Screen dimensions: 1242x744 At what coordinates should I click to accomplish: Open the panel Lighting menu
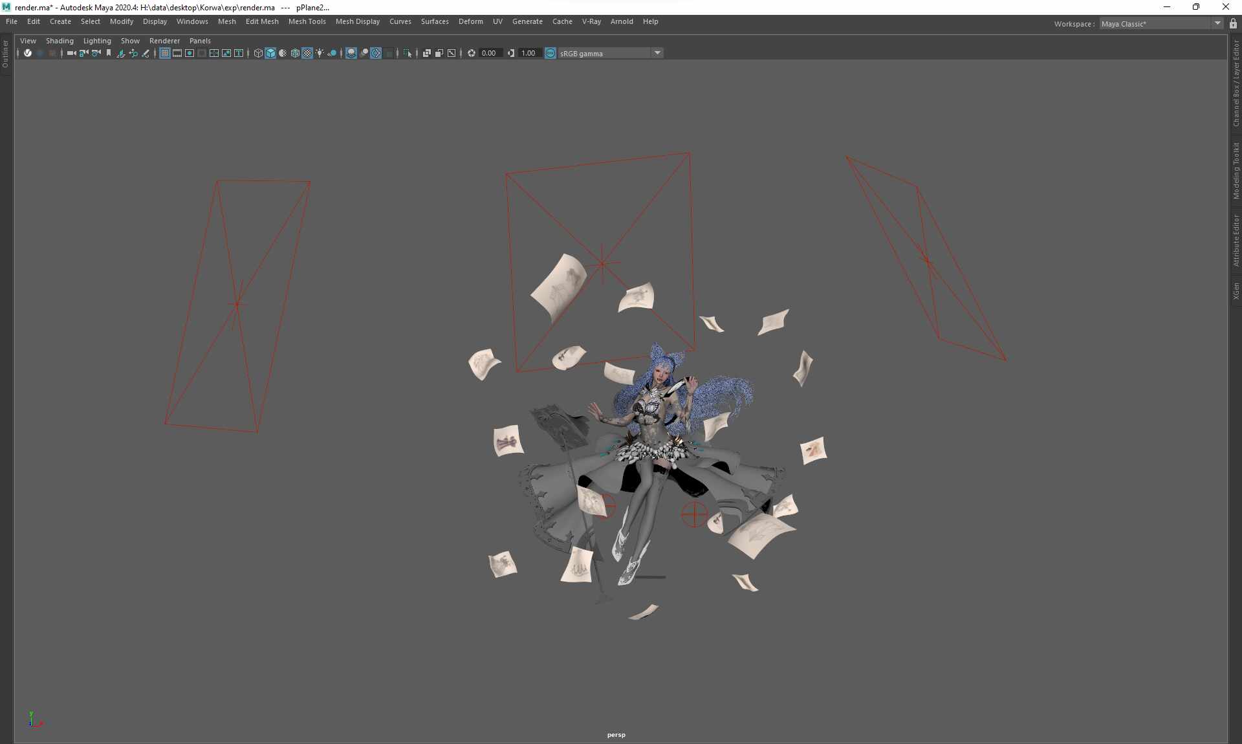[97, 41]
